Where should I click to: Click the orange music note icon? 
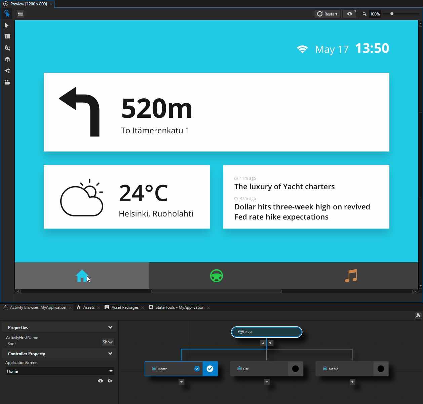351,276
